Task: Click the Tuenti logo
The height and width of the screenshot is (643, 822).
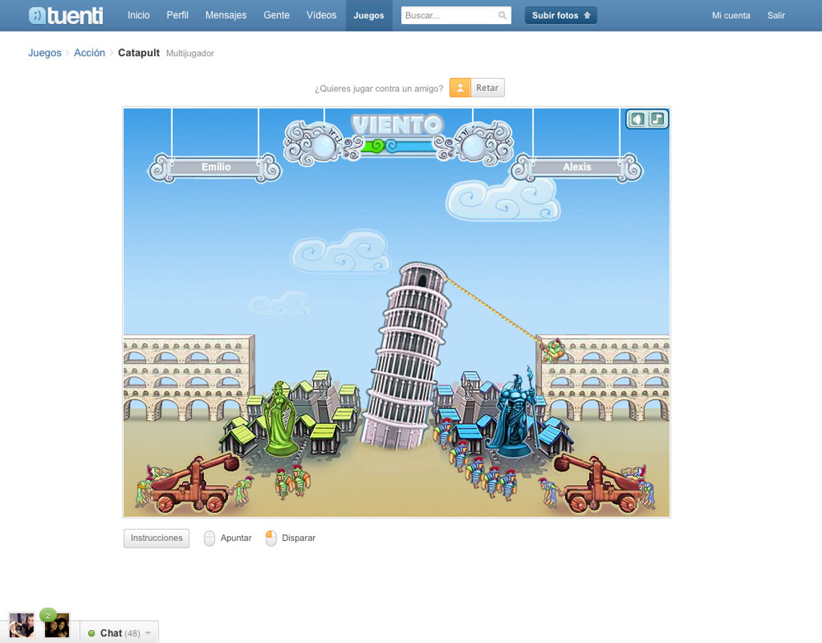Action: (66, 15)
